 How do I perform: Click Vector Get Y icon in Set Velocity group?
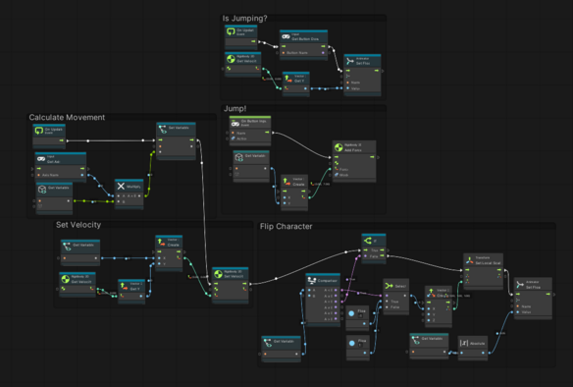125,286
